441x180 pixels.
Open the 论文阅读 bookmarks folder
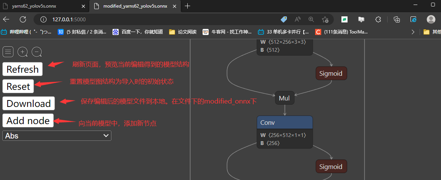coord(183,32)
